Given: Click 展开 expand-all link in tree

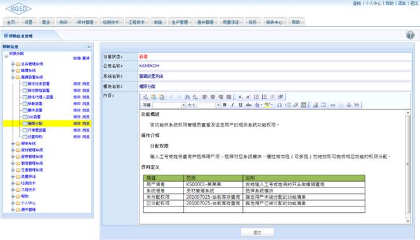Looking at the screenshot, I should point(86,58).
